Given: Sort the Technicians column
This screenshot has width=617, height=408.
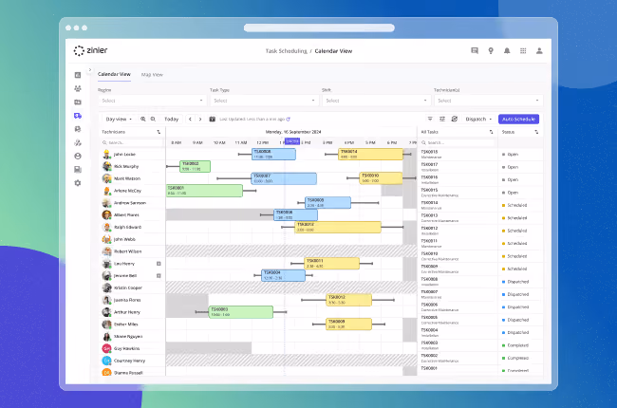Looking at the screenshot, I should pos(159,132).
